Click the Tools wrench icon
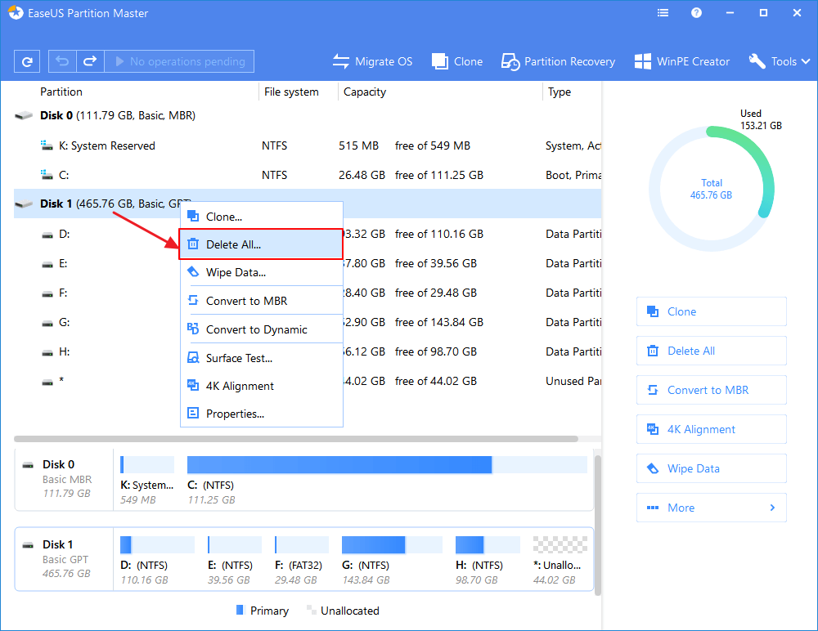Screen dimensions: 818x631 pos(757,61)
